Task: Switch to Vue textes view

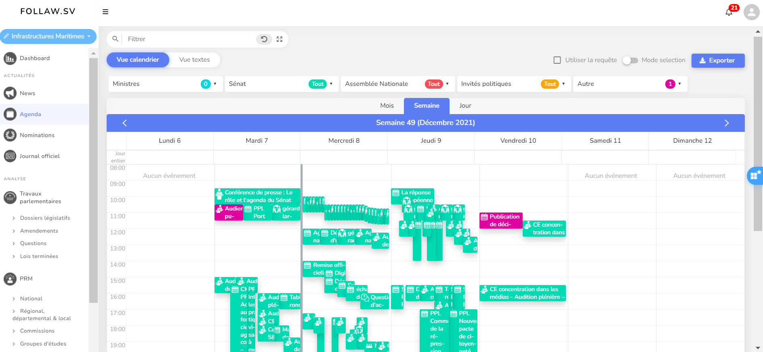Action: pos(194,60)
